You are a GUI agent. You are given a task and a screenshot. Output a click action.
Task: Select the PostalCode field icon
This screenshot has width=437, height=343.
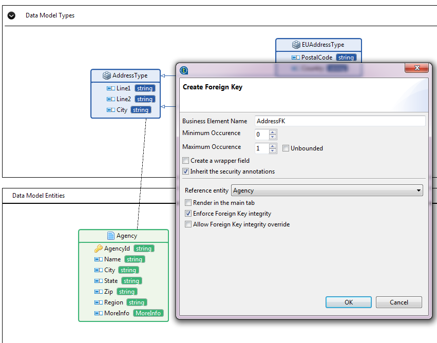pyautogui.click(x=295, y=58)
